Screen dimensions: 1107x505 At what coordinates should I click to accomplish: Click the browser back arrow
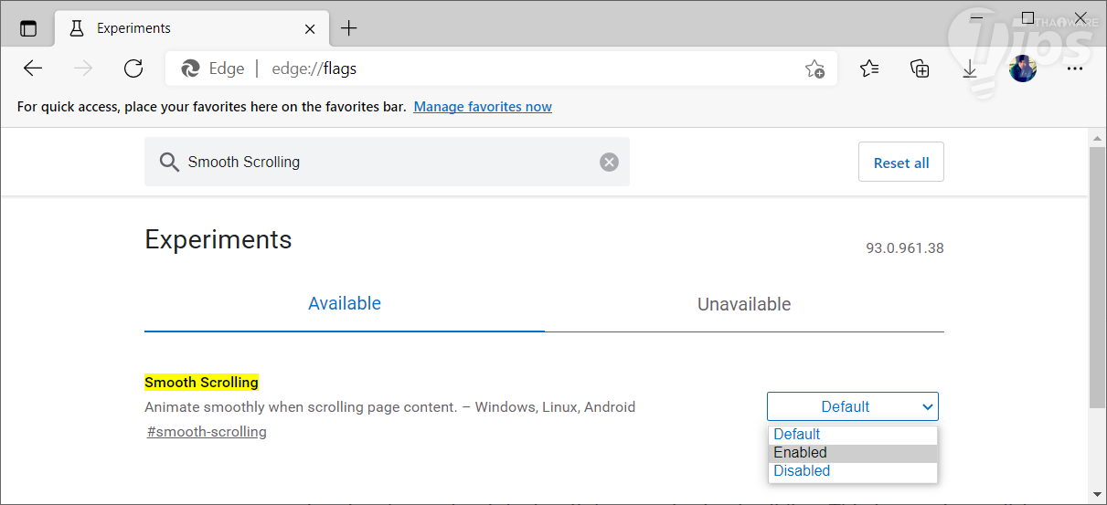point(33,68)
